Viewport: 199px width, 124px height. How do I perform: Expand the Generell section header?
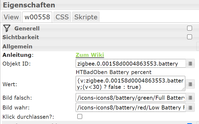pos(27,28)
